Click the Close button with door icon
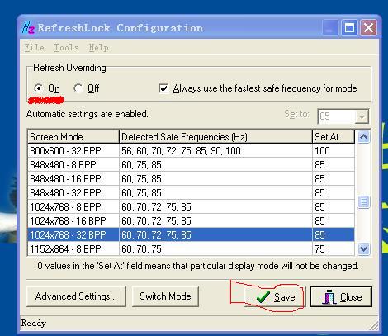The width and height of the screenshot is (388, 336). pyautogui.click(x=341, y=296)
